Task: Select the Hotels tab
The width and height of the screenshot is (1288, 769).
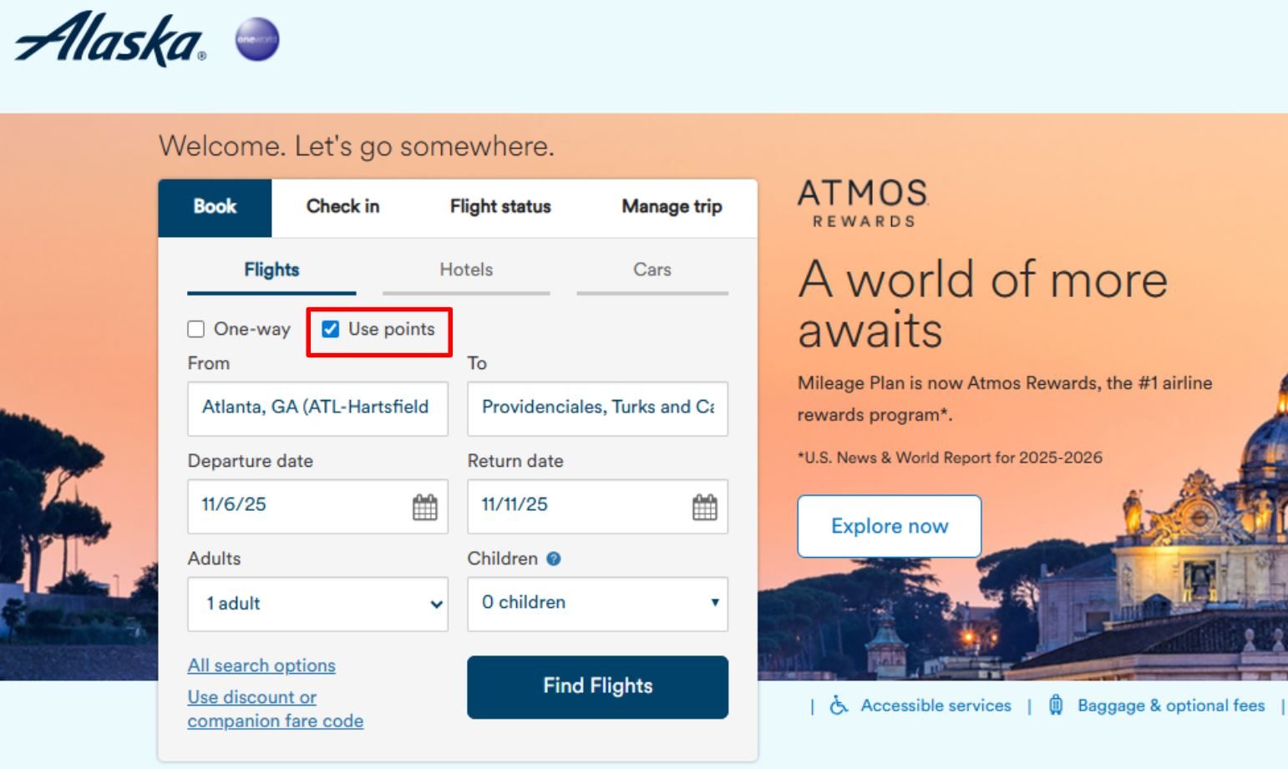Action: point(466,270)
